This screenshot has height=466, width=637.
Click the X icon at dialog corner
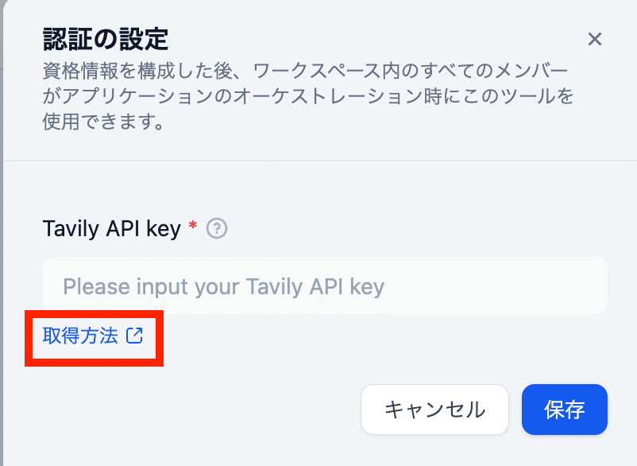pyautogui.click(x=595, y=40)
